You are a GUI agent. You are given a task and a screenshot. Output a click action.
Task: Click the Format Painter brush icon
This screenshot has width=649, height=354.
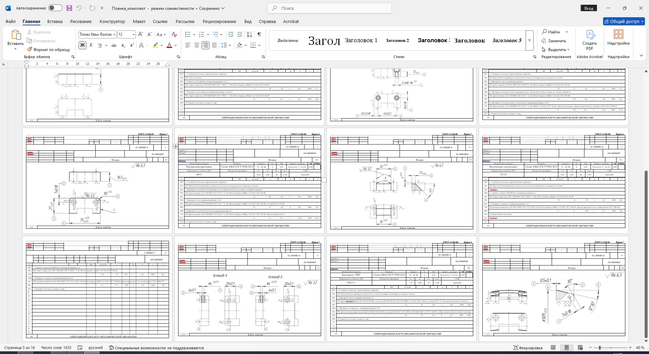(30, 49)
